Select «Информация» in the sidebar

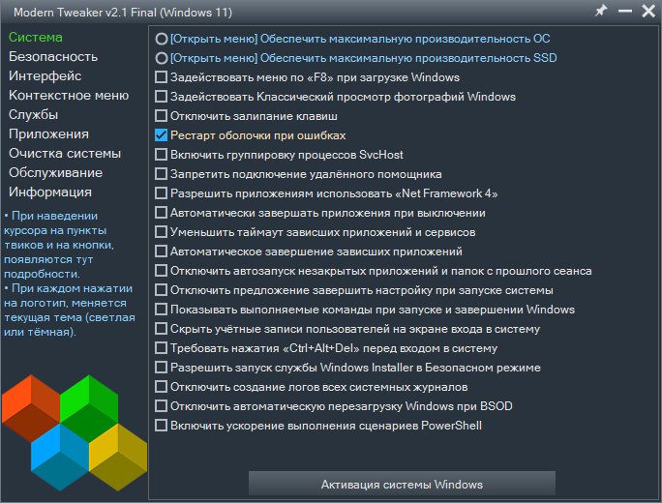point(50,192)
